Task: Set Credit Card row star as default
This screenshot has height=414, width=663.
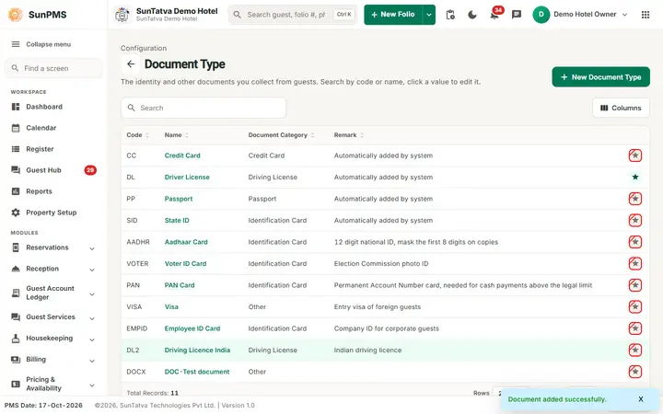Action: point(635,155)
